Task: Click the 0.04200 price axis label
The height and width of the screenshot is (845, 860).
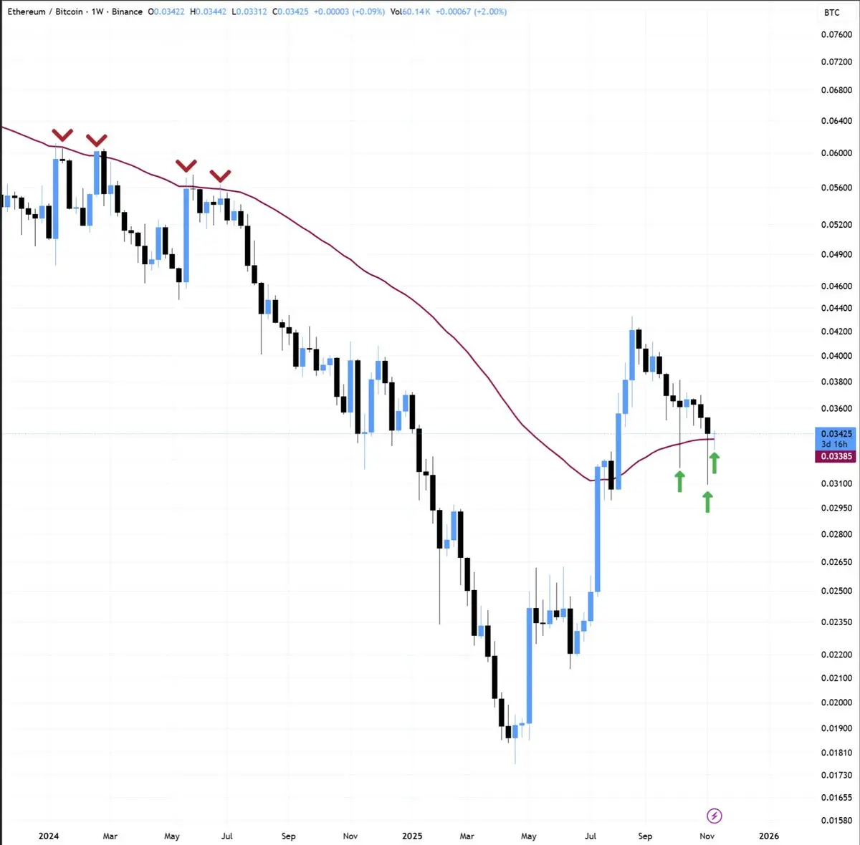Action: pos(836,332)
